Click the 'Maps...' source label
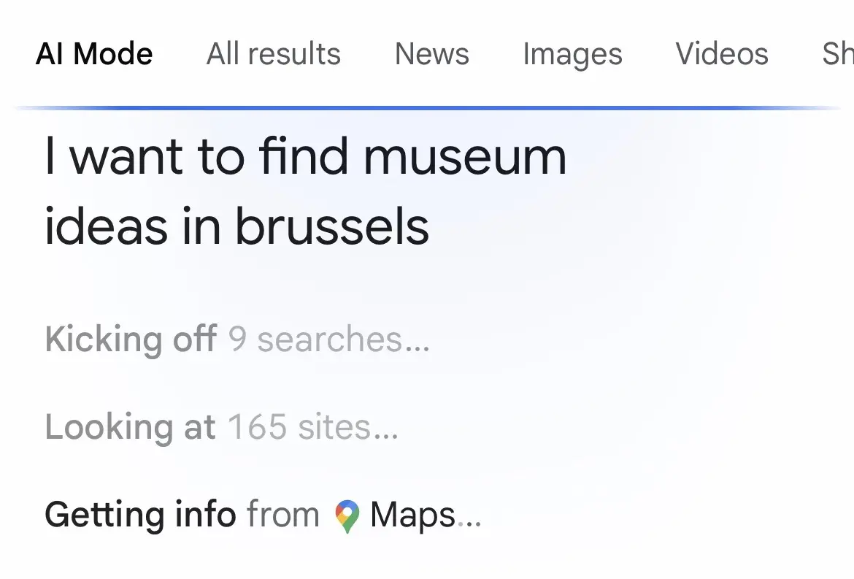The width and height of the screenshot is (854, 579). pyautogui.click(x=426, y=515)
